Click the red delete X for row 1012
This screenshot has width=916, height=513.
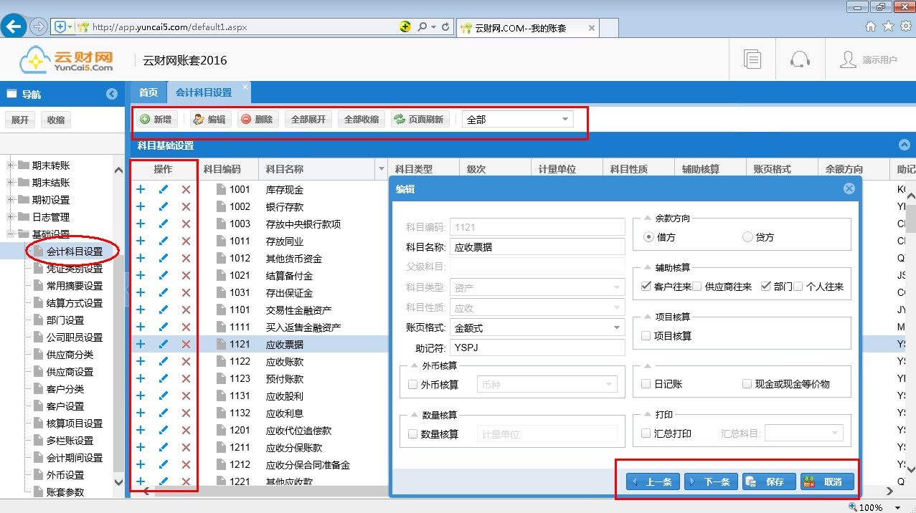(186, 259)
